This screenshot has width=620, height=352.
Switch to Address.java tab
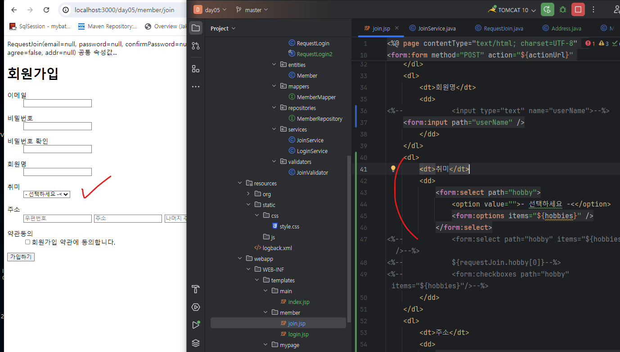(x=562, y=28)
